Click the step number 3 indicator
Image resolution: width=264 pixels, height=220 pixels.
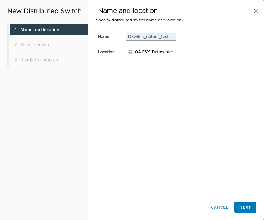pyautogui.click(x=15, y=60)
